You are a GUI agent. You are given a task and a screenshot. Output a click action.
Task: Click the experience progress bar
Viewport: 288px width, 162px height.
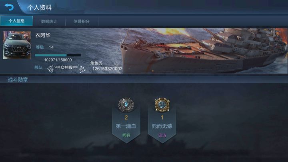pos(58,55)
